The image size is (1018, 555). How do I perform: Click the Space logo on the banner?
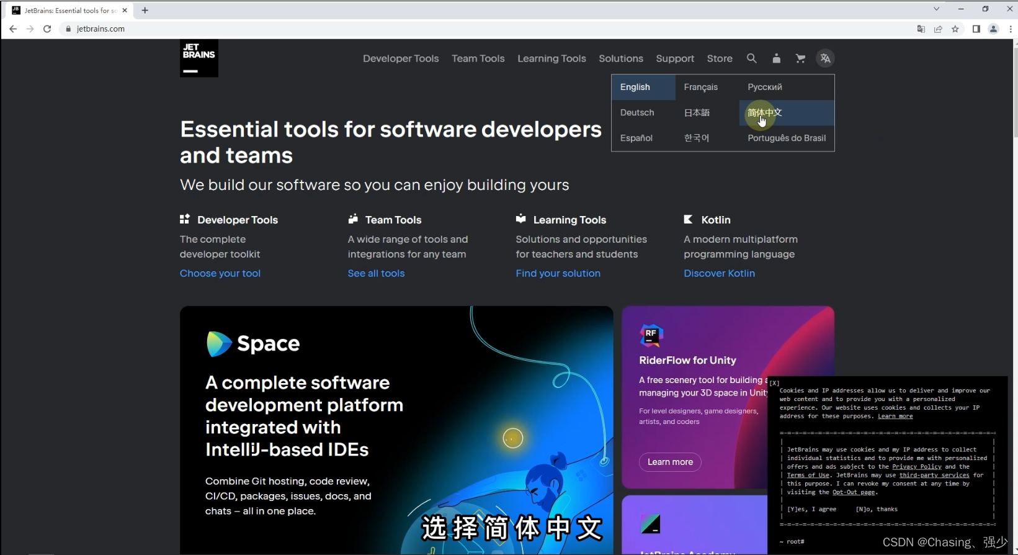(253, 343)
